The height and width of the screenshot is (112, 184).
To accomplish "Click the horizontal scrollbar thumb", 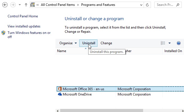I will (102, 111).
